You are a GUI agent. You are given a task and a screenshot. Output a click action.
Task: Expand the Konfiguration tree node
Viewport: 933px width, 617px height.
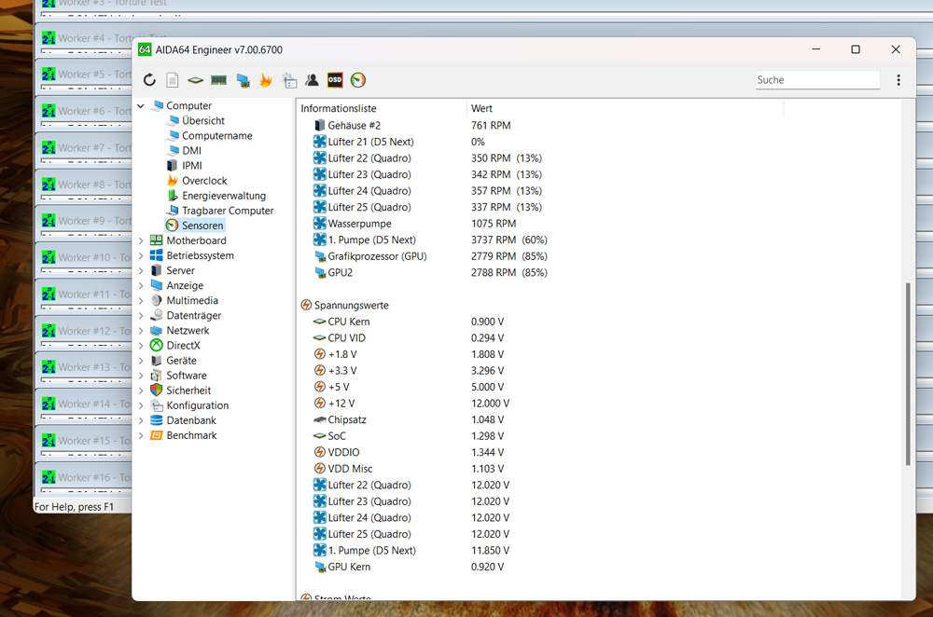pyautogui.click(x=141, y=405)
